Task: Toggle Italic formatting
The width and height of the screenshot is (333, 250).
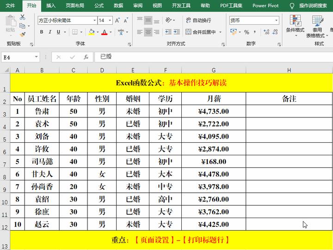Action: pos(50,32)
